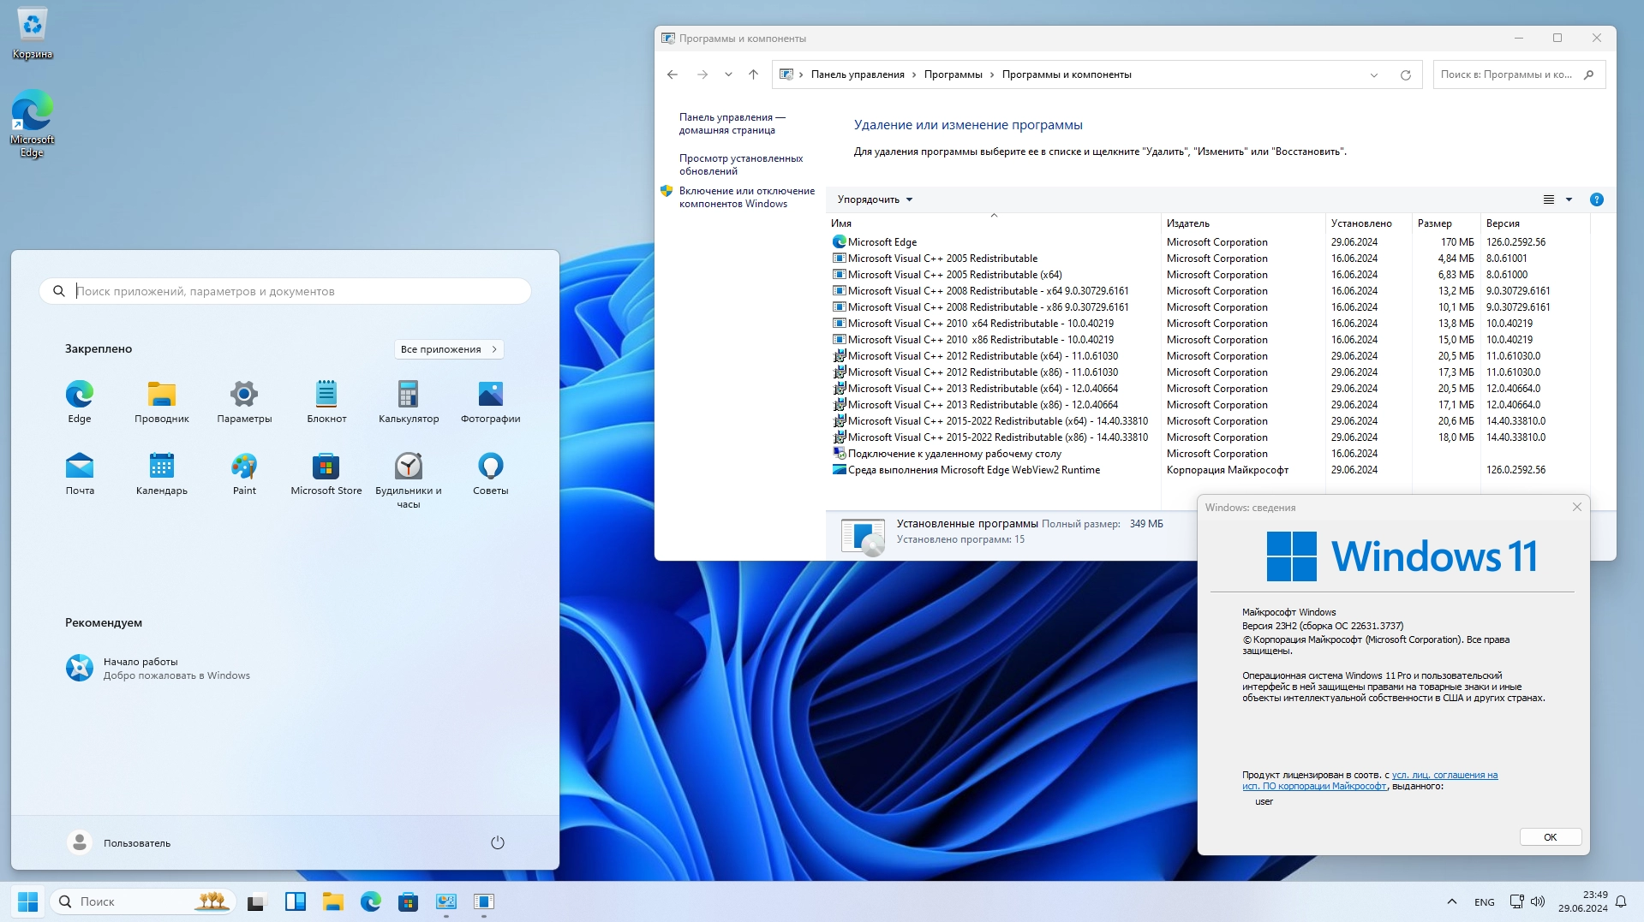Open Будильники и часы app
Viewport: 1644px width, 922px height.
[409, 467]
